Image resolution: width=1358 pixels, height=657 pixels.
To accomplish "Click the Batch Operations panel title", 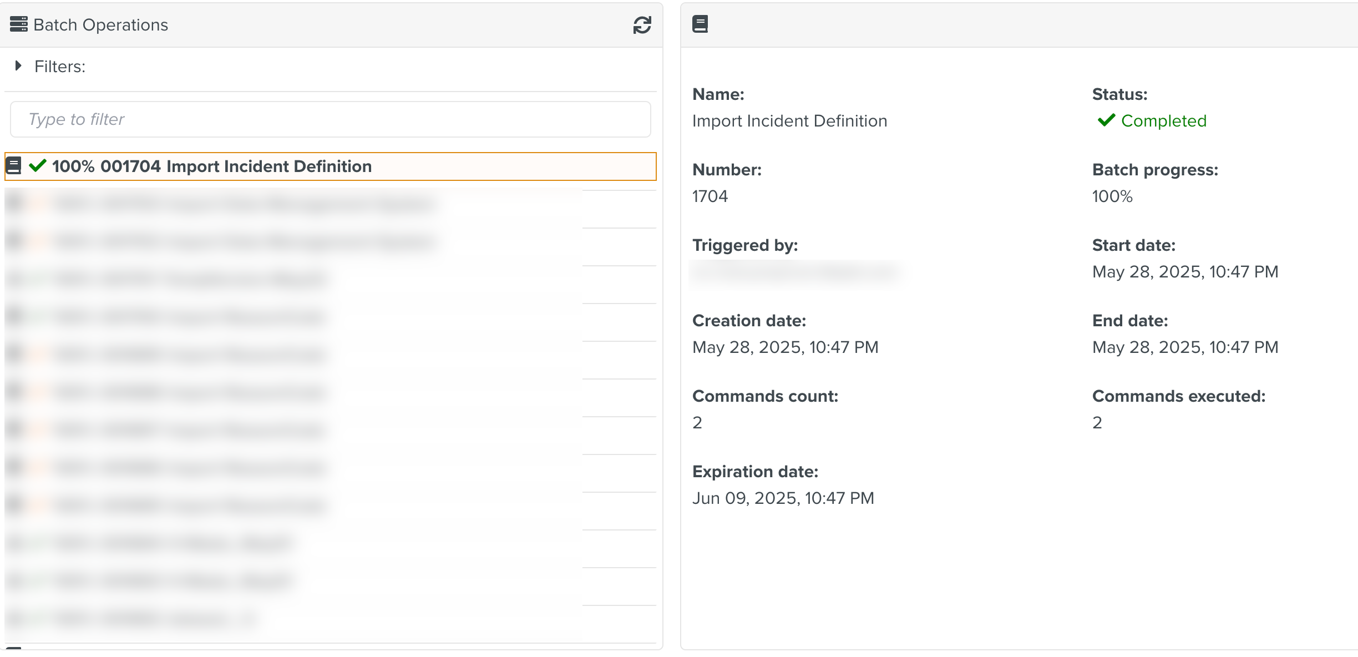I will point(100,25).
